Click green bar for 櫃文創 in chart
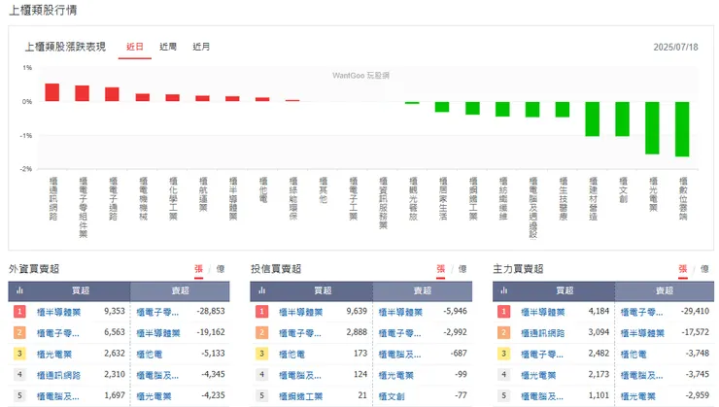 [622, 119]
